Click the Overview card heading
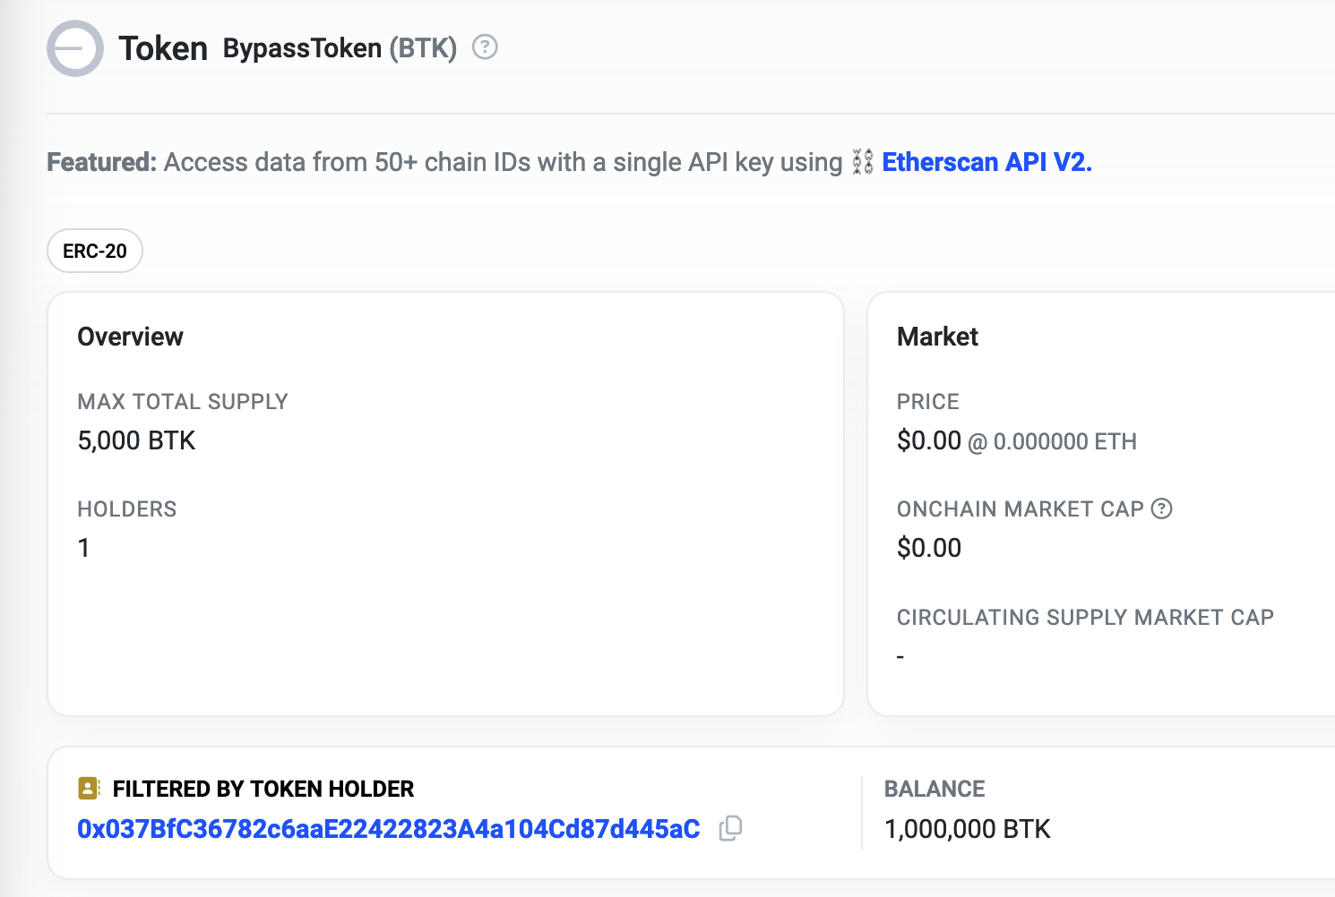1335x897 pixels. pyautogui.click(x=130, y=337)
